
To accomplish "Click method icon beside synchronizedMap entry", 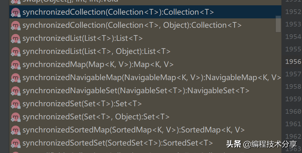I will [15, 65].
